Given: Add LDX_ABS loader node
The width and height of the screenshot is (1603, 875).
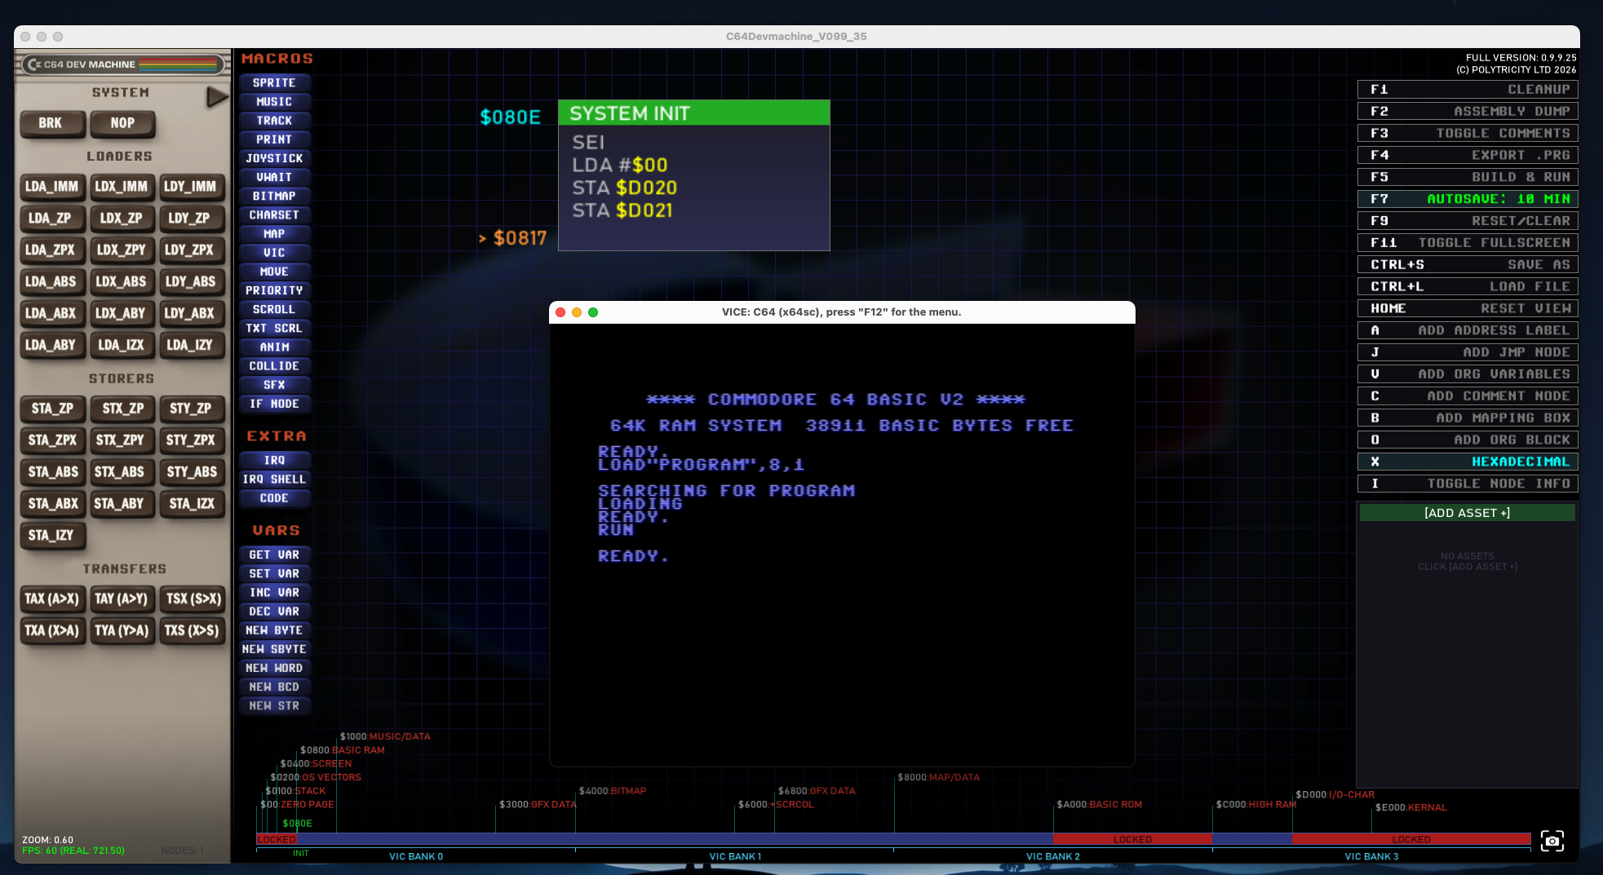Looking at the screenshot, I should pos(121,282).
